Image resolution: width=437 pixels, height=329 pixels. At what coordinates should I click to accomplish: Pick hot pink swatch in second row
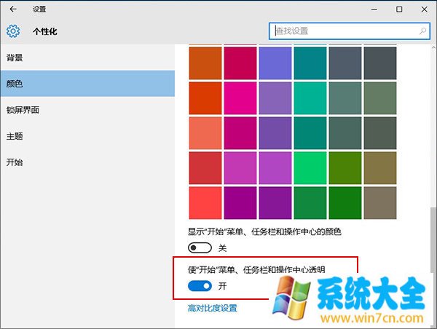(240, 98)
